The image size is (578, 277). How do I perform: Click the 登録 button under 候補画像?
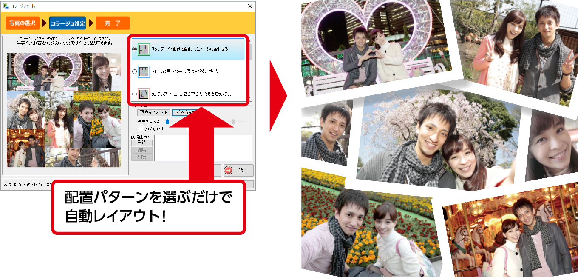pyautogui.click(x=142, y=143)
